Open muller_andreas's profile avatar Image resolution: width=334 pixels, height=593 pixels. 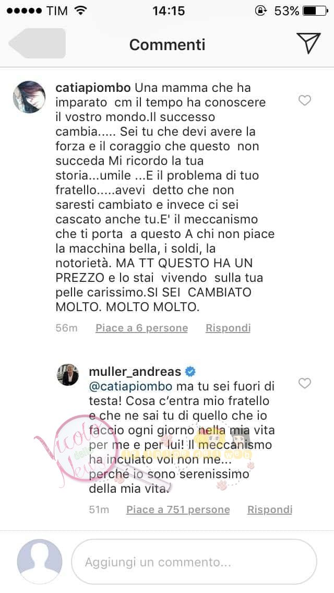pyautogui.click(x=68, y=375)
